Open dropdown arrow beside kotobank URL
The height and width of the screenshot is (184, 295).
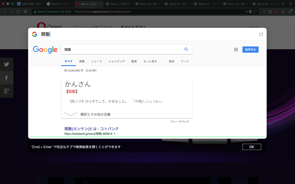tap(114, 134)
